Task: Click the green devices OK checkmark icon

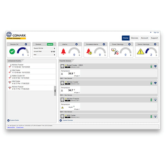Action: point(12,52)
